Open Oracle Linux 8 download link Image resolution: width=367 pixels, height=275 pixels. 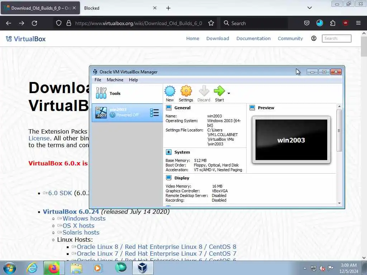coord(156,247)
